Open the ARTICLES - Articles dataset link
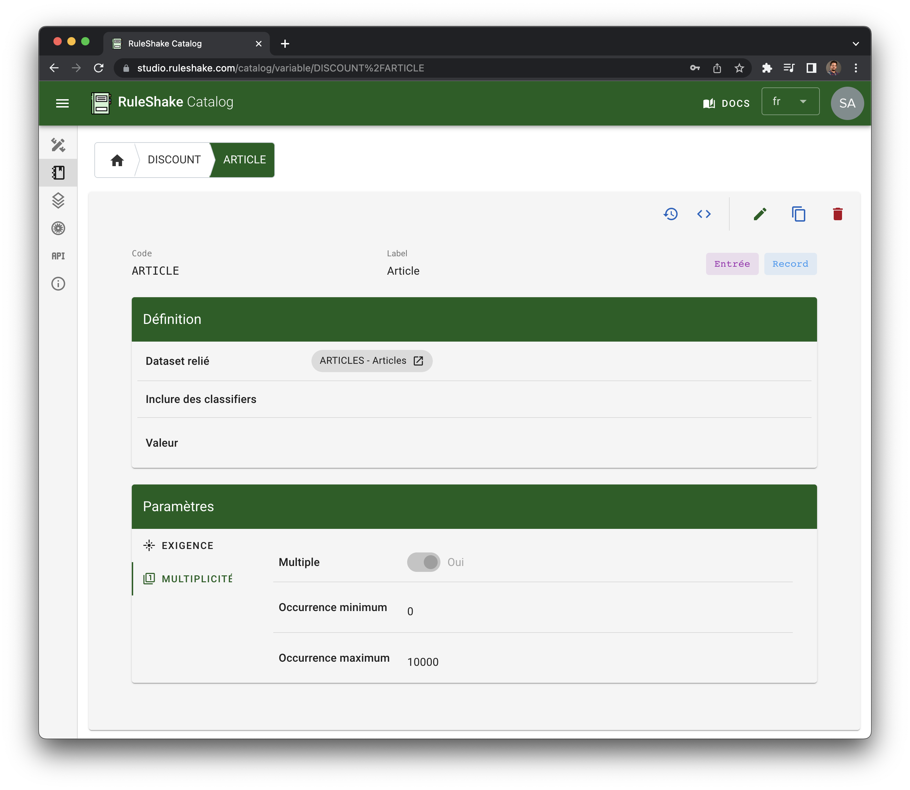Viewport: 910px width, 790px height. (x=372, y=361)
